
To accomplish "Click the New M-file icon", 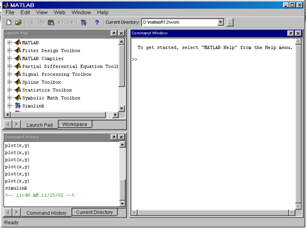I will (x=9, y=23).
